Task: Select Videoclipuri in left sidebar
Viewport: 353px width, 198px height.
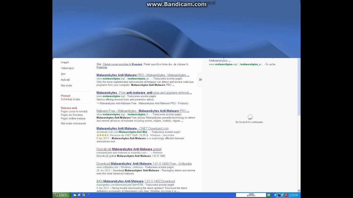Action: [x=67, y=68]
